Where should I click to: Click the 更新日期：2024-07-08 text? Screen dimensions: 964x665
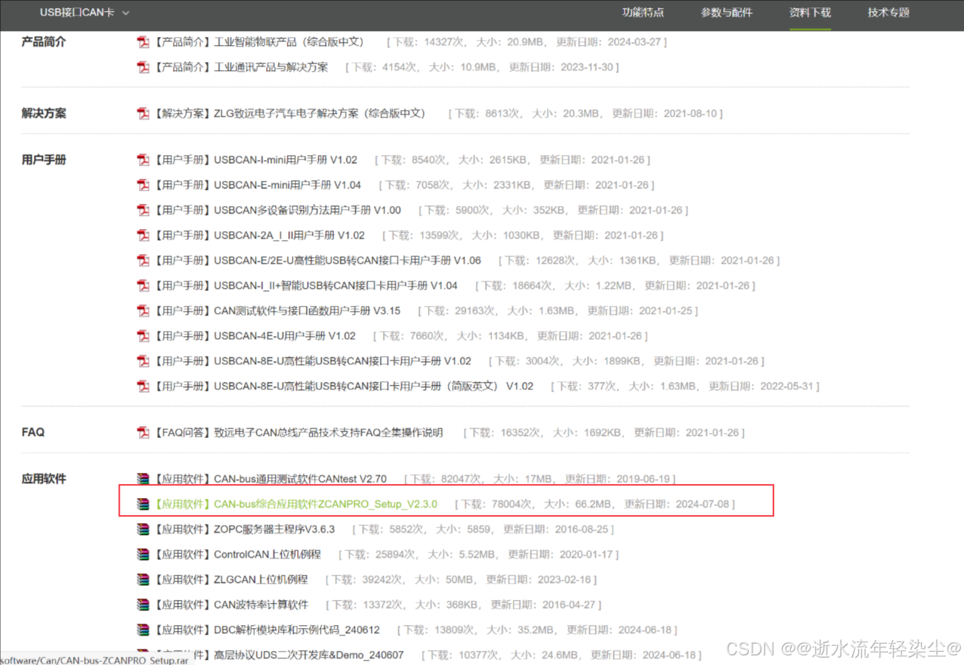click(x=676, y=505)
